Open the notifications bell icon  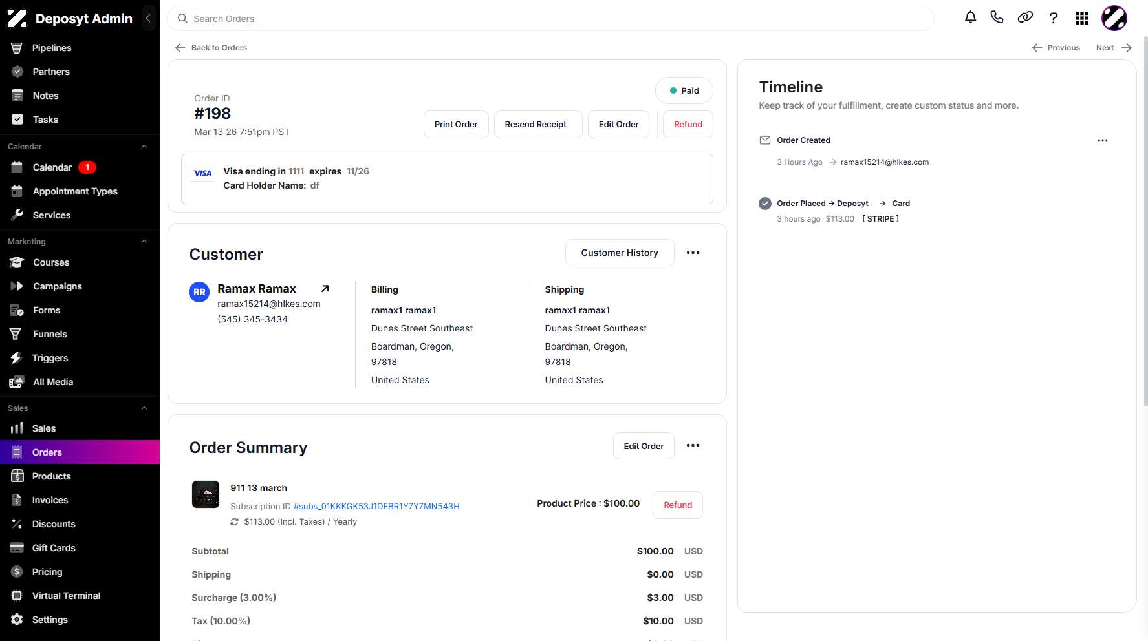970,18
